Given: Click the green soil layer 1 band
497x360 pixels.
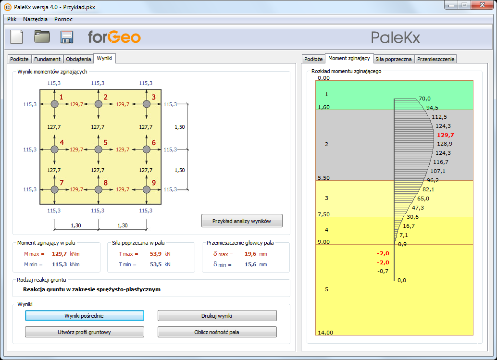Looking at the screenshot, I should point(356,94).
